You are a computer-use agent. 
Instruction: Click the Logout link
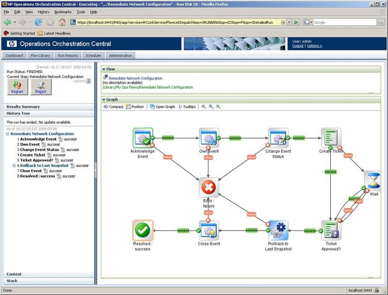pos(298,46)
